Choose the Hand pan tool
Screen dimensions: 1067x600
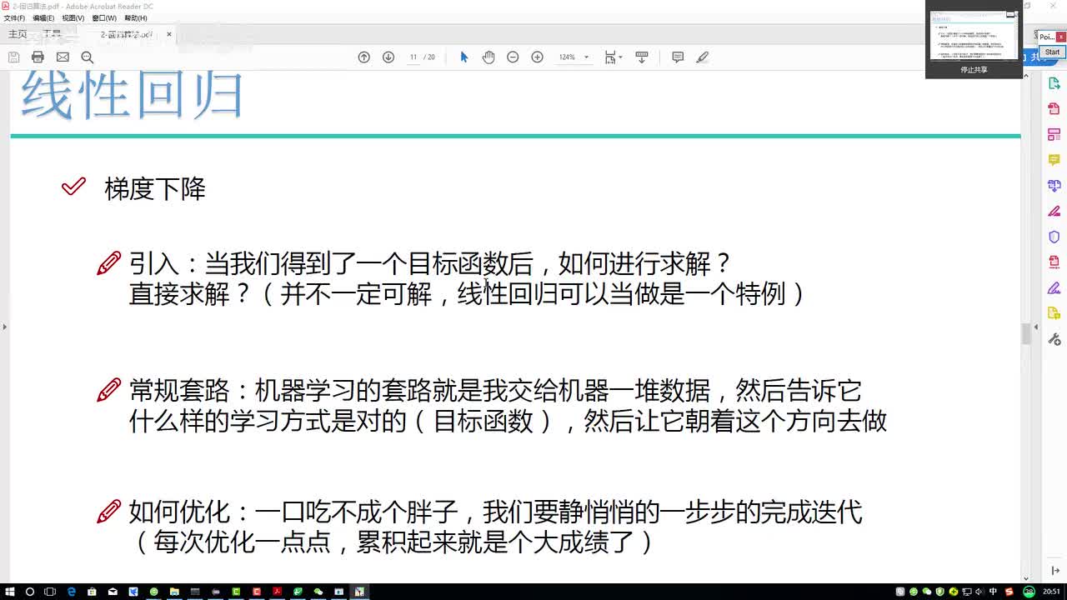tap(488, 57)
